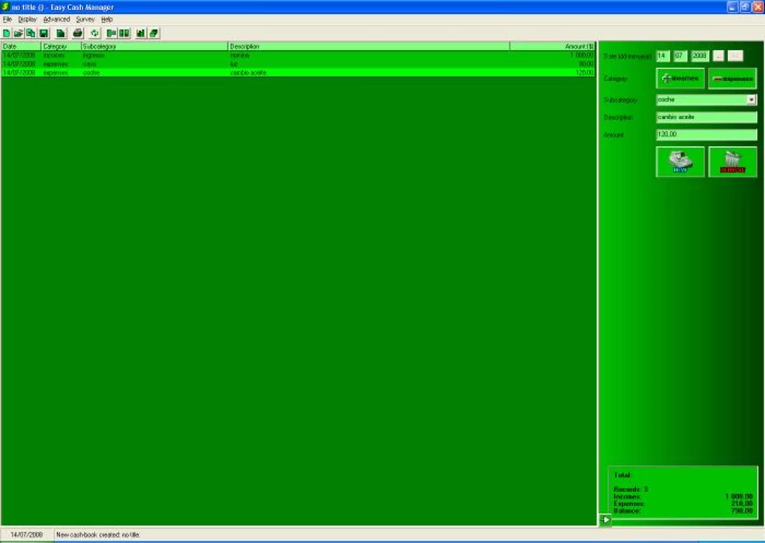Open the Advanced menu options
The image size is (765, 543).
click(56, 19)
